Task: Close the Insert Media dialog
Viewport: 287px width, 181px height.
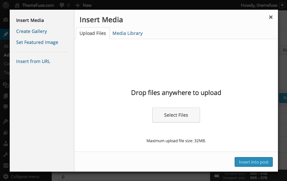Action: (271, 17)
